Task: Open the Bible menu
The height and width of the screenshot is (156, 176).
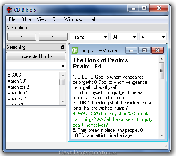Action: [x=26, y=19]
